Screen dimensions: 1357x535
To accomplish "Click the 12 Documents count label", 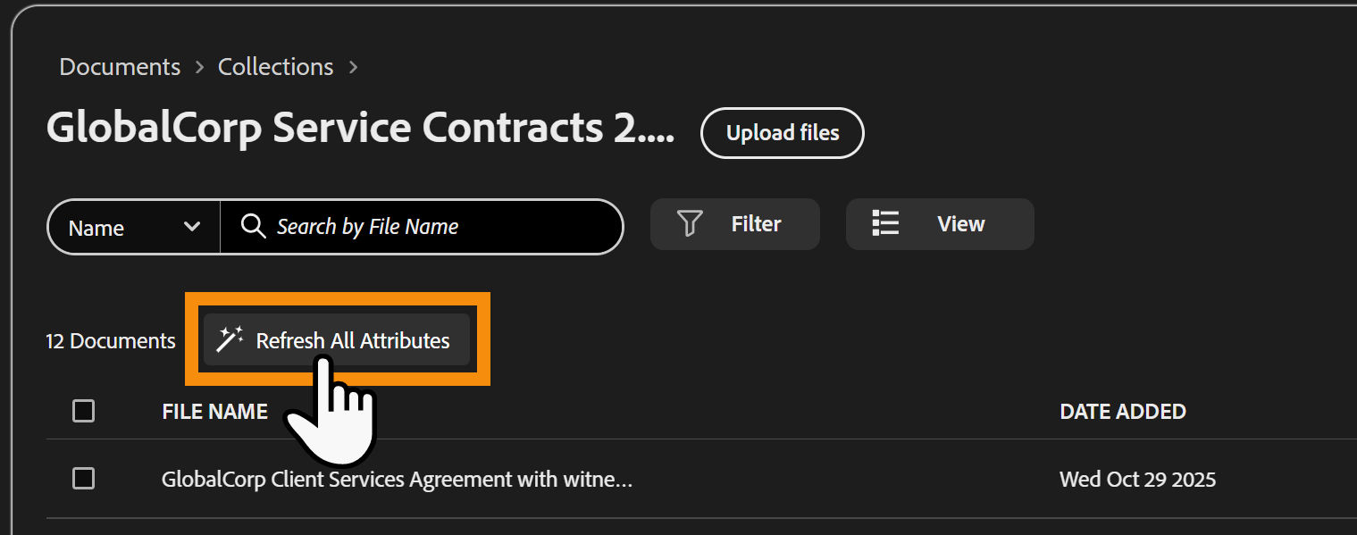I will tap(111, 341).
